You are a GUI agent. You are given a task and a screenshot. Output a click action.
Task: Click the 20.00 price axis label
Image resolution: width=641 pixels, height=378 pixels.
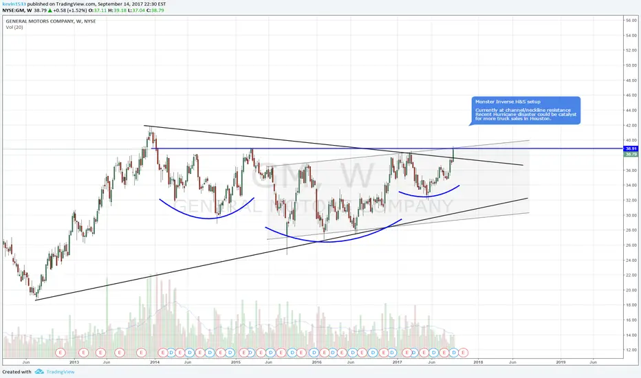631,290
